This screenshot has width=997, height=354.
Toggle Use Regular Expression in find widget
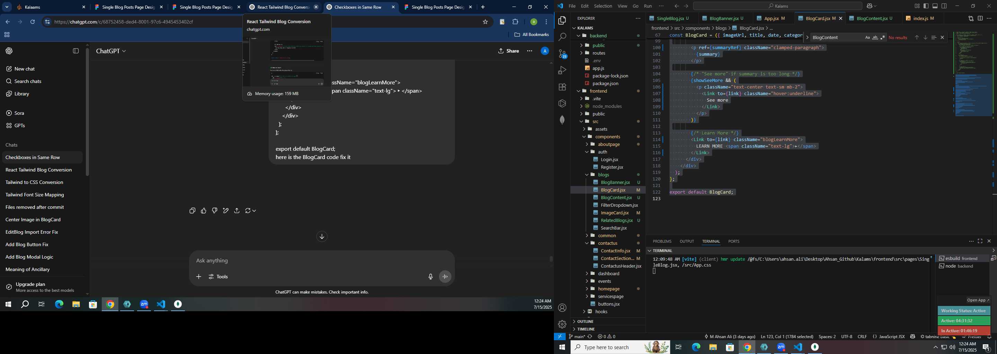coord(883,37)
